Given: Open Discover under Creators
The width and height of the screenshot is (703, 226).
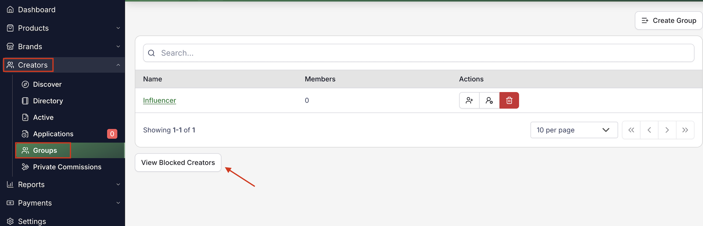Looking at the screenshot, I should tap(47, 84).
